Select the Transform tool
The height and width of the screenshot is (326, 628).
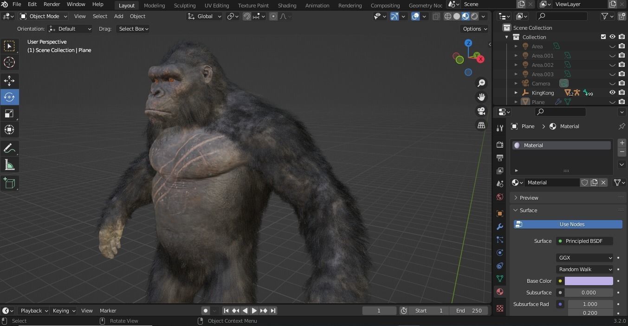[x=9, y=130]
